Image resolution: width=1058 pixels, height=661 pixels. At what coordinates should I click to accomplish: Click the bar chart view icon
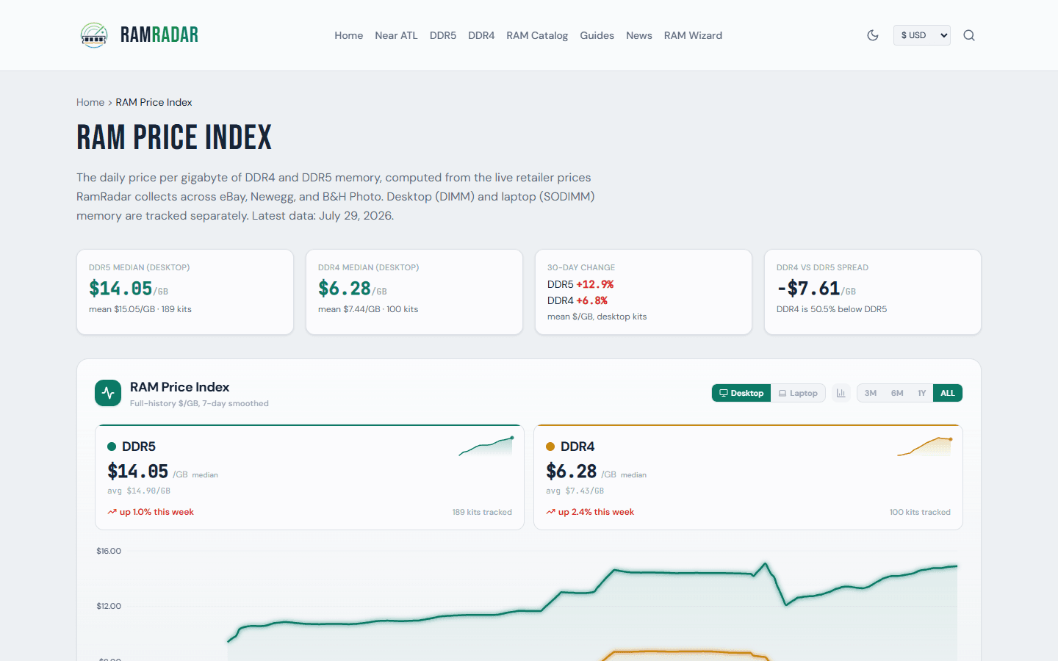(841, 393)
